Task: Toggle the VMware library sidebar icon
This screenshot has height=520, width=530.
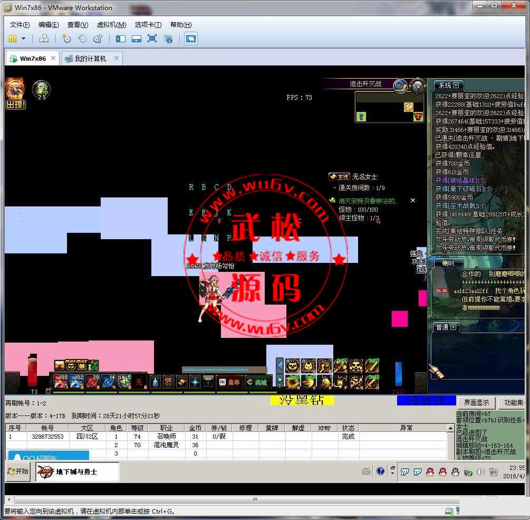Action: click(120, 39)
